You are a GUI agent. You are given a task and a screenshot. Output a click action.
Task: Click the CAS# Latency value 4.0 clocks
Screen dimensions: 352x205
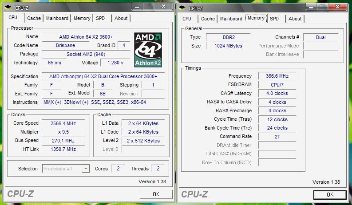click(277, 93)
